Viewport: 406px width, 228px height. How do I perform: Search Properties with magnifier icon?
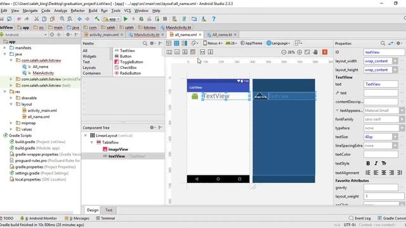383,43
